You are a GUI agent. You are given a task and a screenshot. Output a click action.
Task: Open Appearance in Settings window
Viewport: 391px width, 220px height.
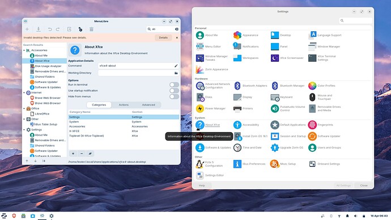click(246, 35)
